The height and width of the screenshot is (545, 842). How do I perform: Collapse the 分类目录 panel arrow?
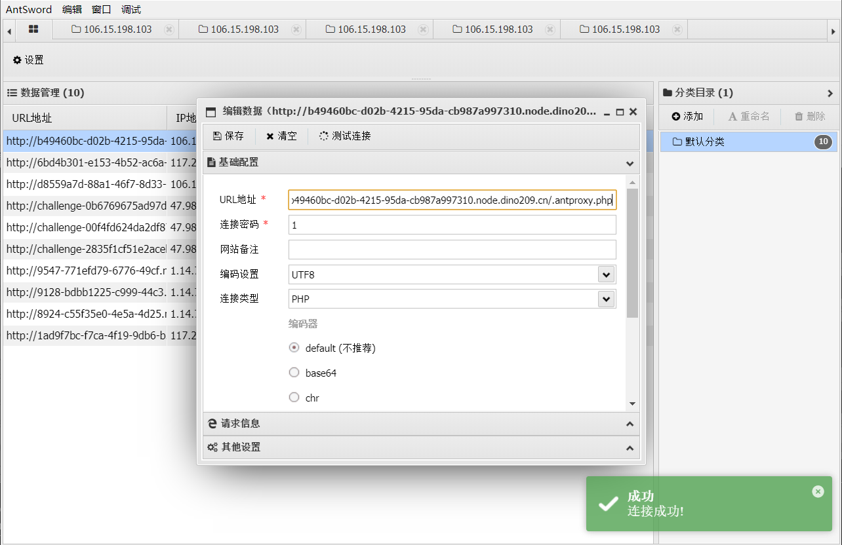tap(830, 93)
